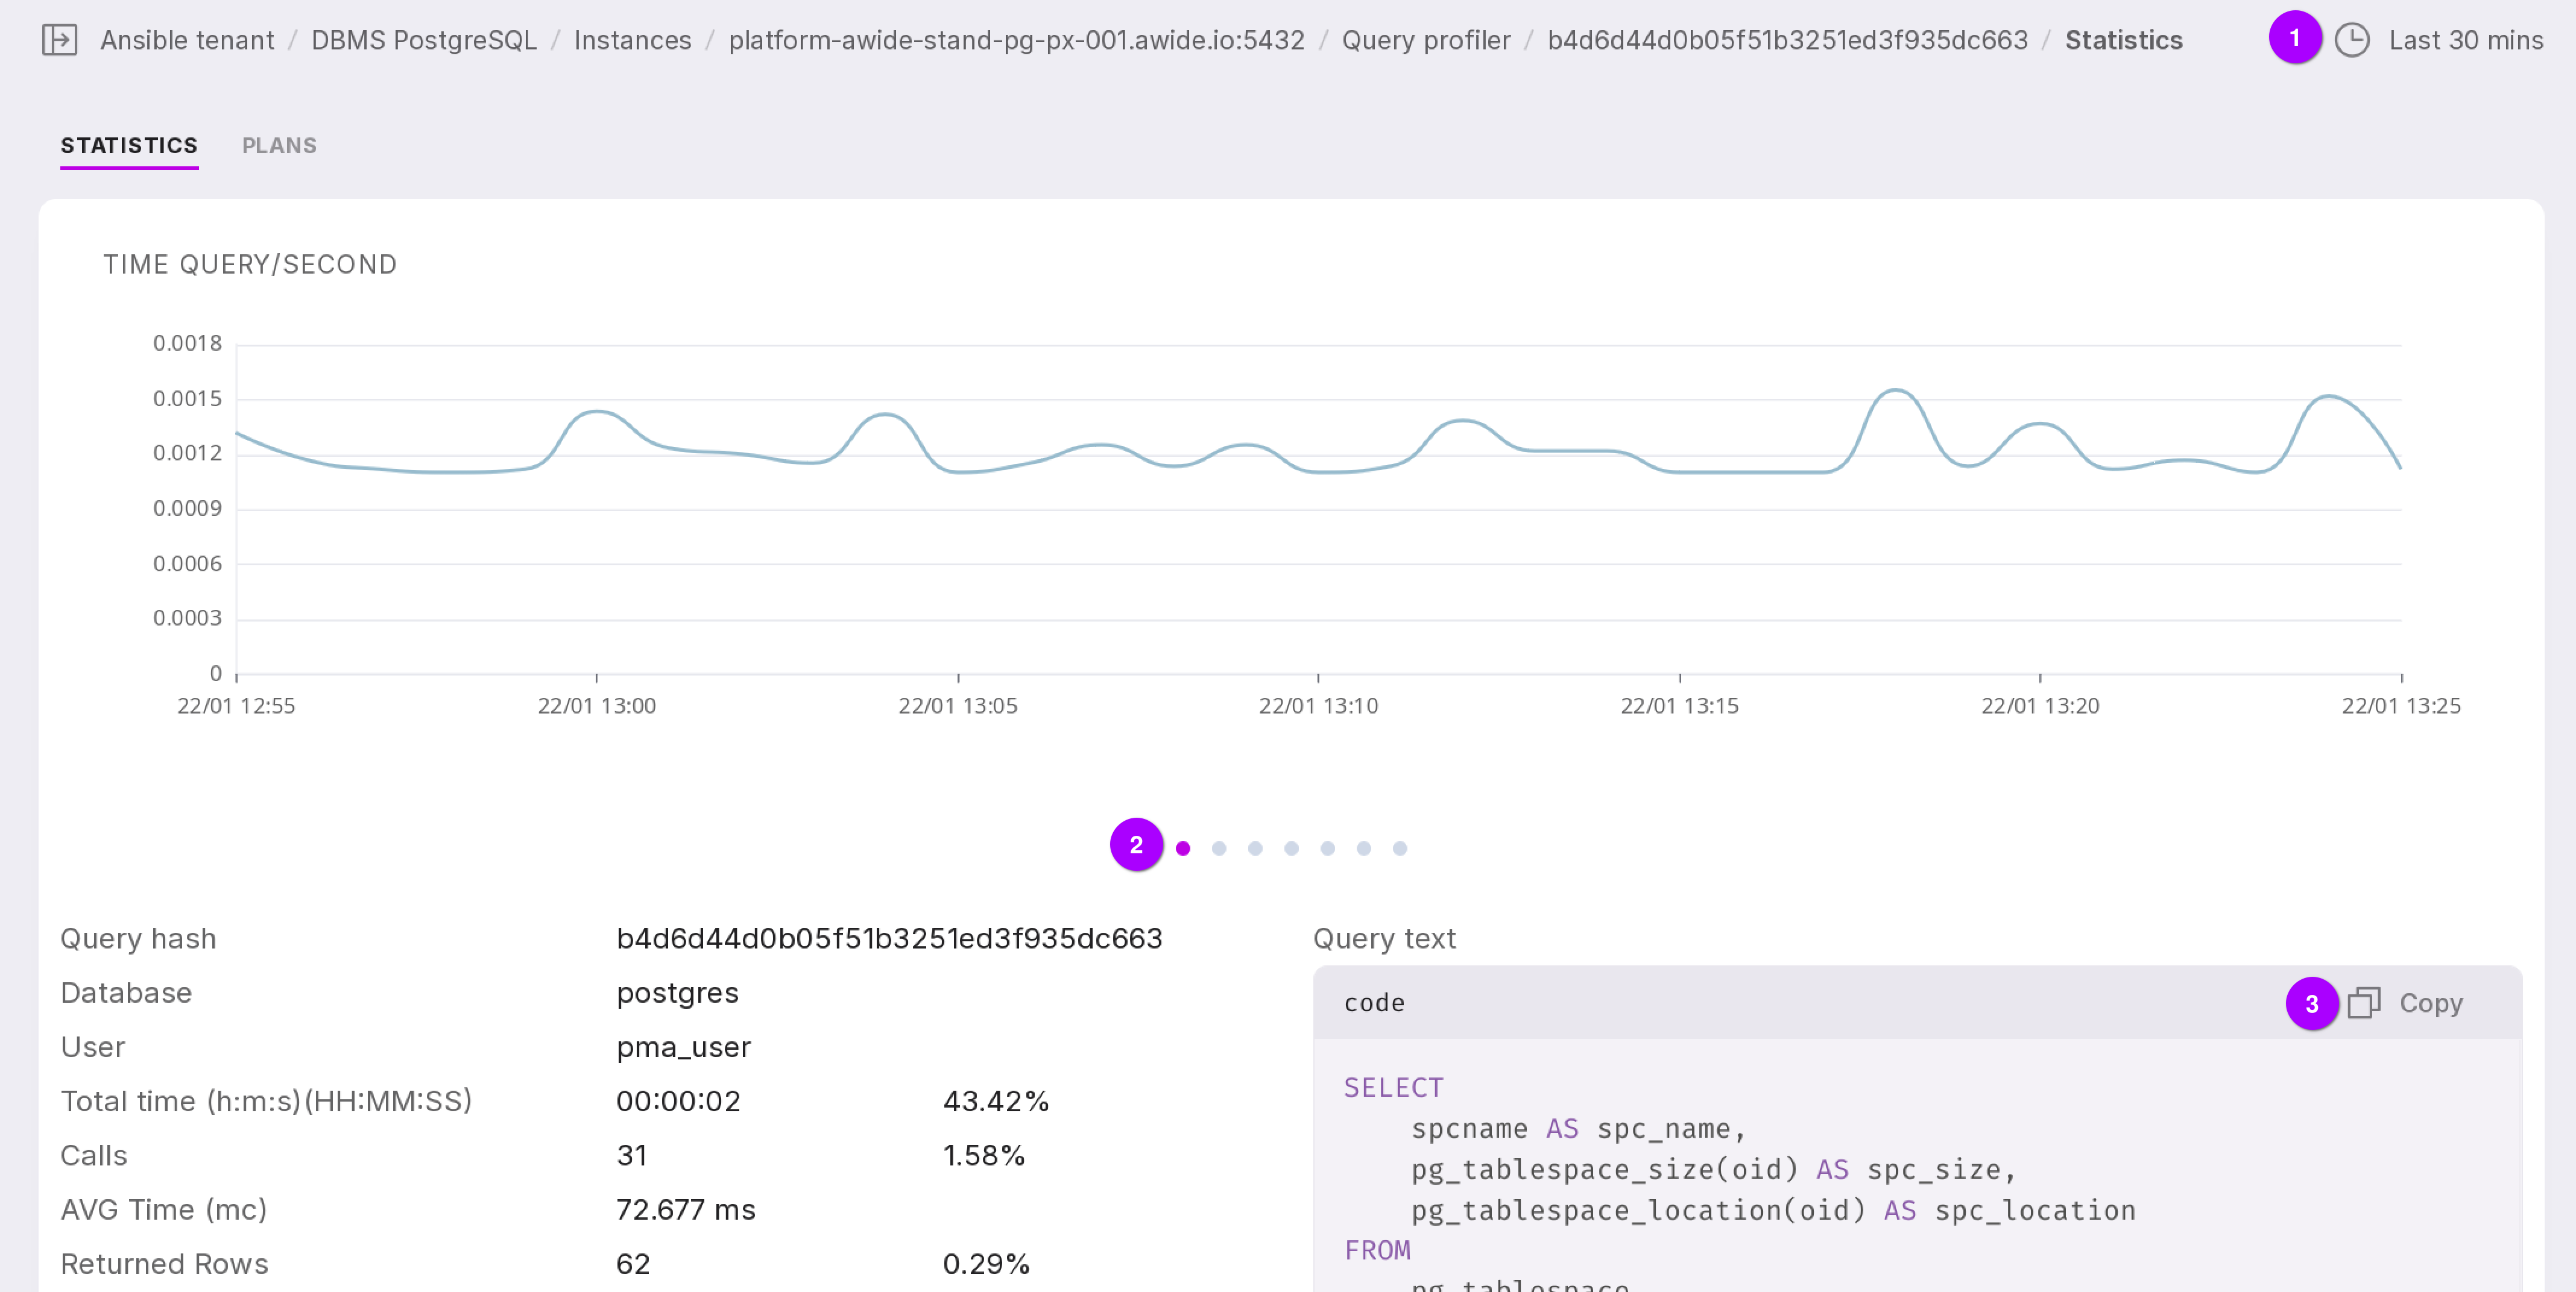Select the second chart carousel dot
The width and height of the screenshot is (2576, 1292).
(x=1219, y=848)
